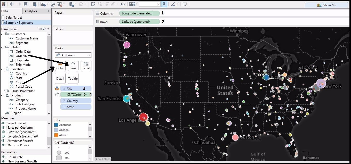Select the Sales Forecast measure
The image size is (351, 164).
17,123
